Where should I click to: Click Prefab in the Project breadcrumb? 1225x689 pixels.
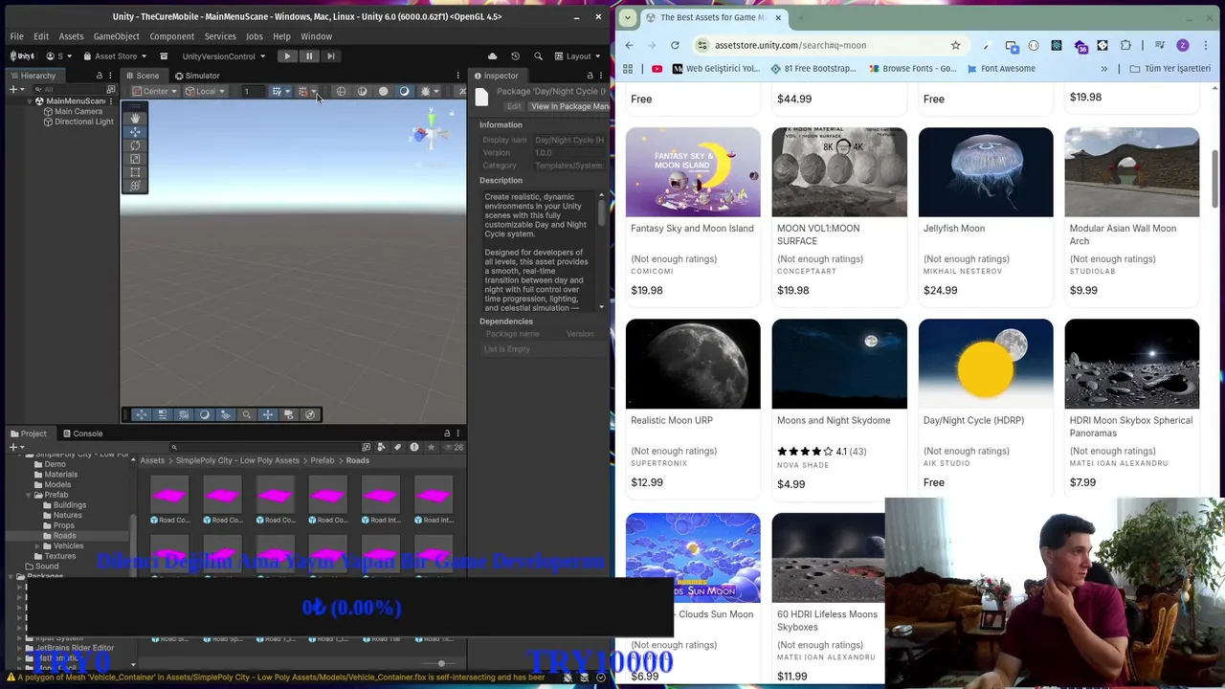[323, 460]
